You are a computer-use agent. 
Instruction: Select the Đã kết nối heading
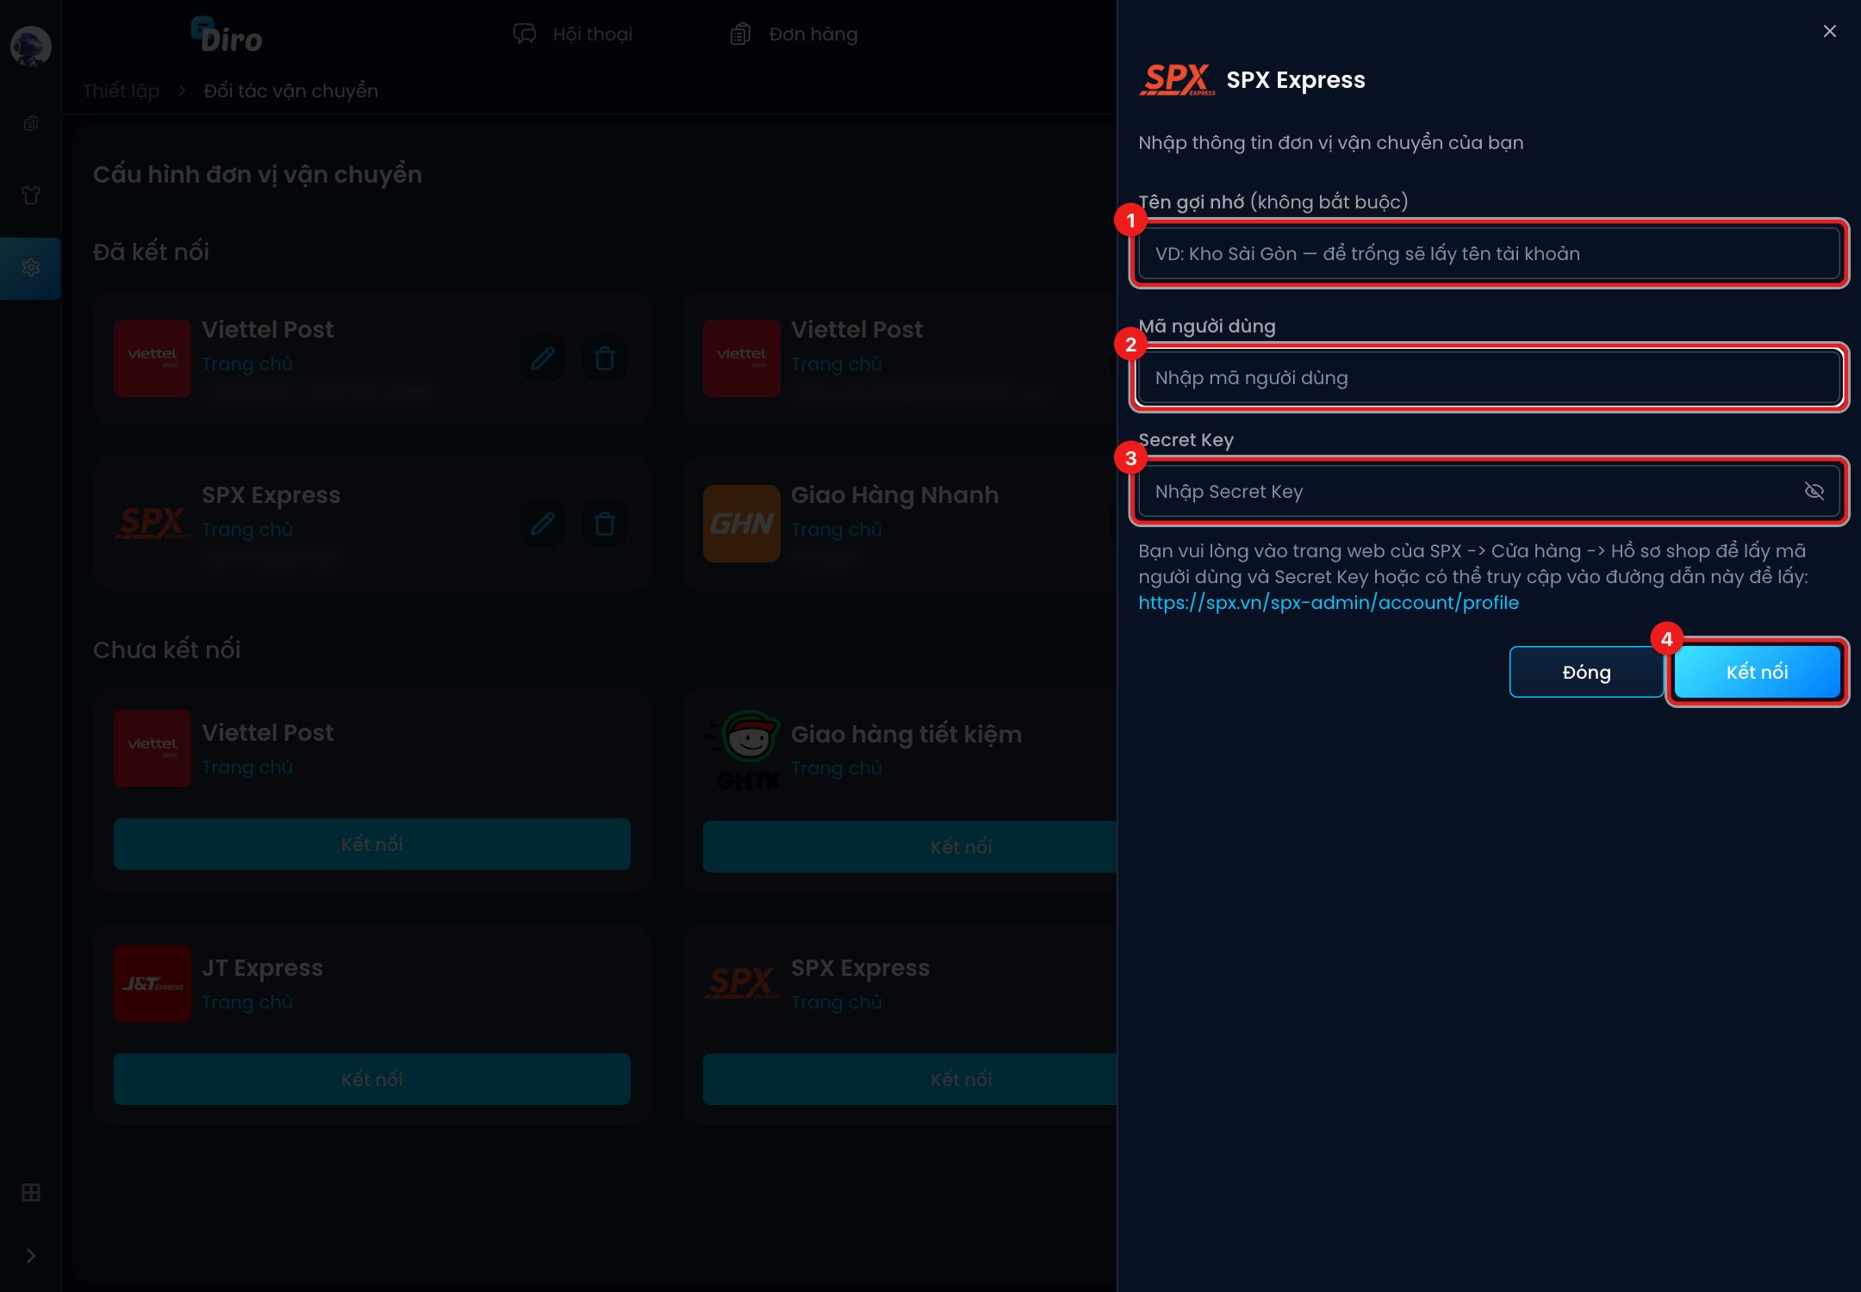[x=152, y=252]
